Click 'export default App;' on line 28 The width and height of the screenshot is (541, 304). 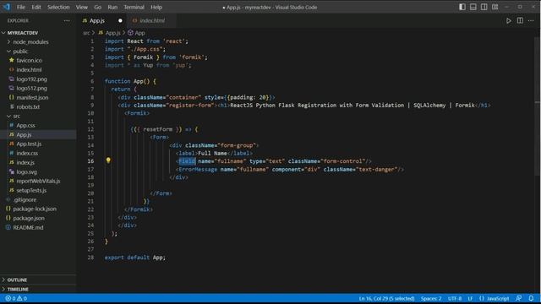(135, 258)
